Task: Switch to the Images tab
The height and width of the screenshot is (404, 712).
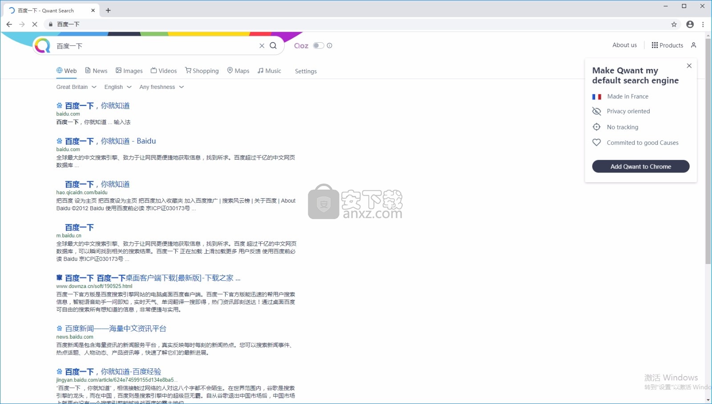Action: tap(129, 71)
